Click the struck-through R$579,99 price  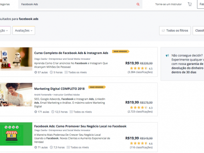click(146, 103)
